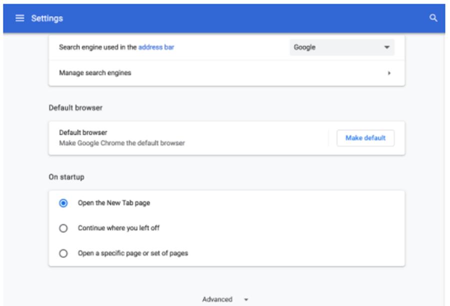Select the Open the New Tab page radio button
Viewport: 450px width, 306px height.
pos(63,203)
